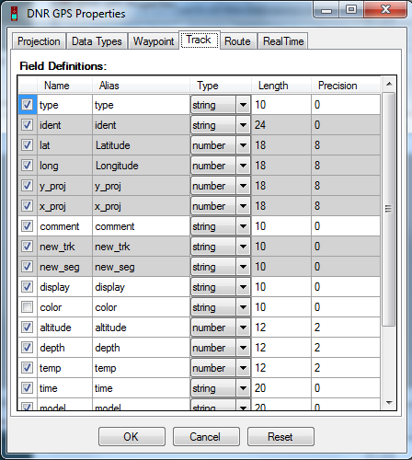Click the Precision cell 2 for temp row
The height and width of the screenshot is (460, 412).
click(346, 368)
